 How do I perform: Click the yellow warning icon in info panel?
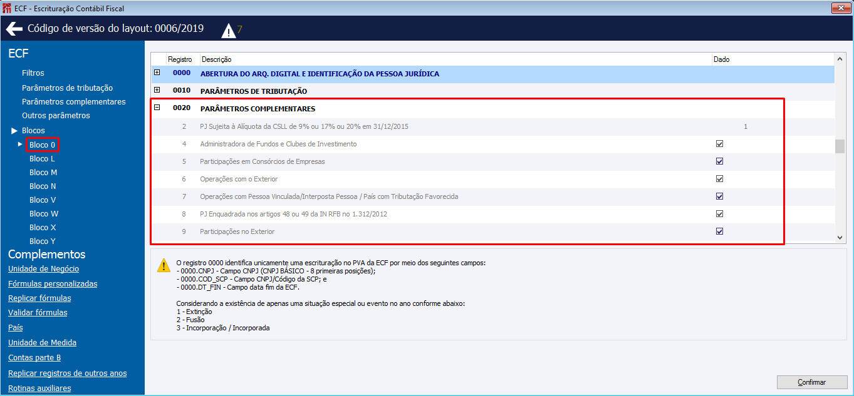164,265
